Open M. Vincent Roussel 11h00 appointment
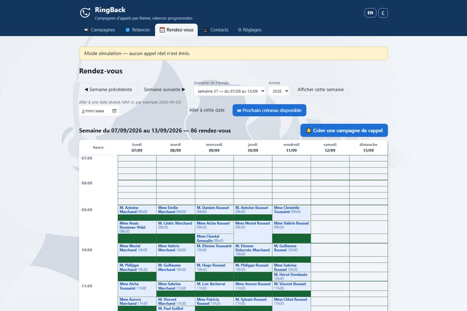 (x=291, y=286)
